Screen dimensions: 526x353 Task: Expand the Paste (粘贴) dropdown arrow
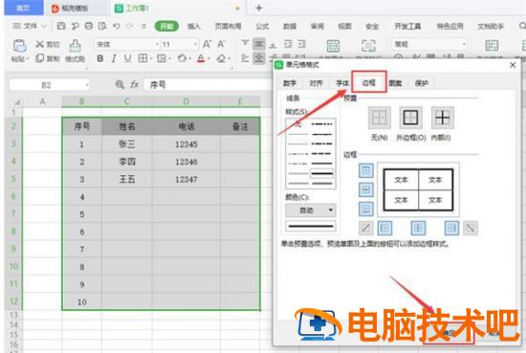(28, 58)
